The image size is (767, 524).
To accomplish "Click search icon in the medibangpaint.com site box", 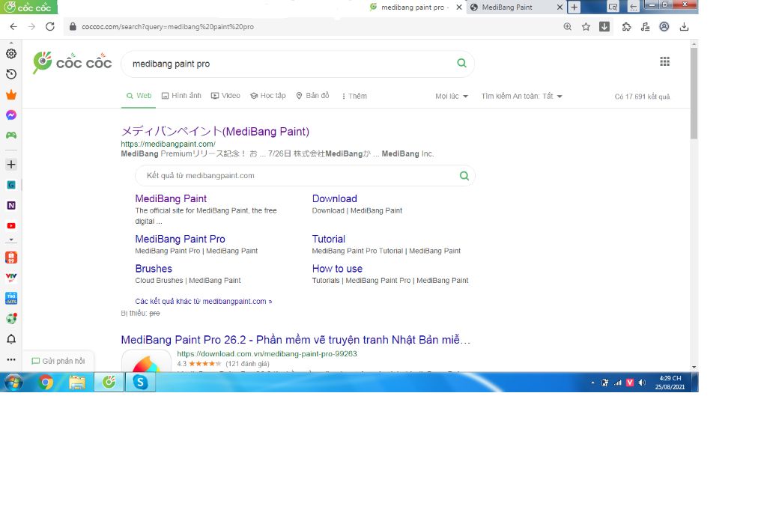I will point(464,175).
